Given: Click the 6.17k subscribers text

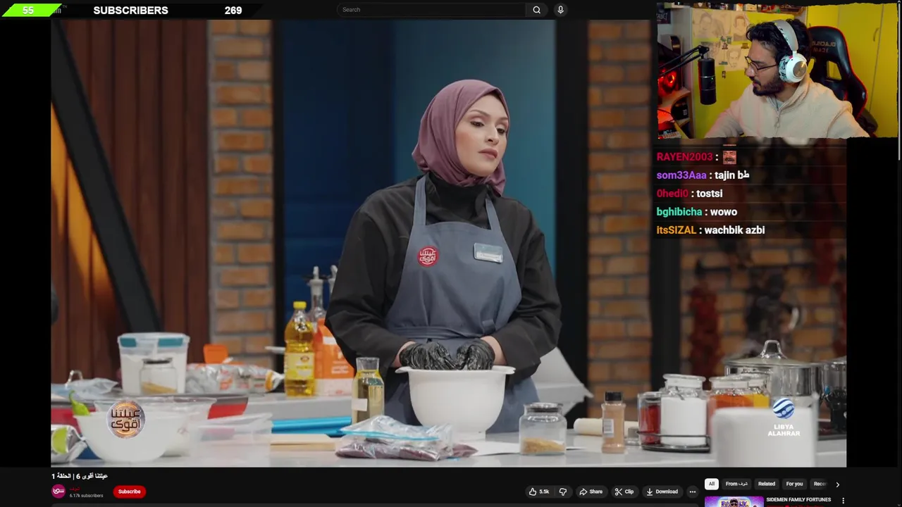Looking at the screenshot, I should tap(86, 496).
